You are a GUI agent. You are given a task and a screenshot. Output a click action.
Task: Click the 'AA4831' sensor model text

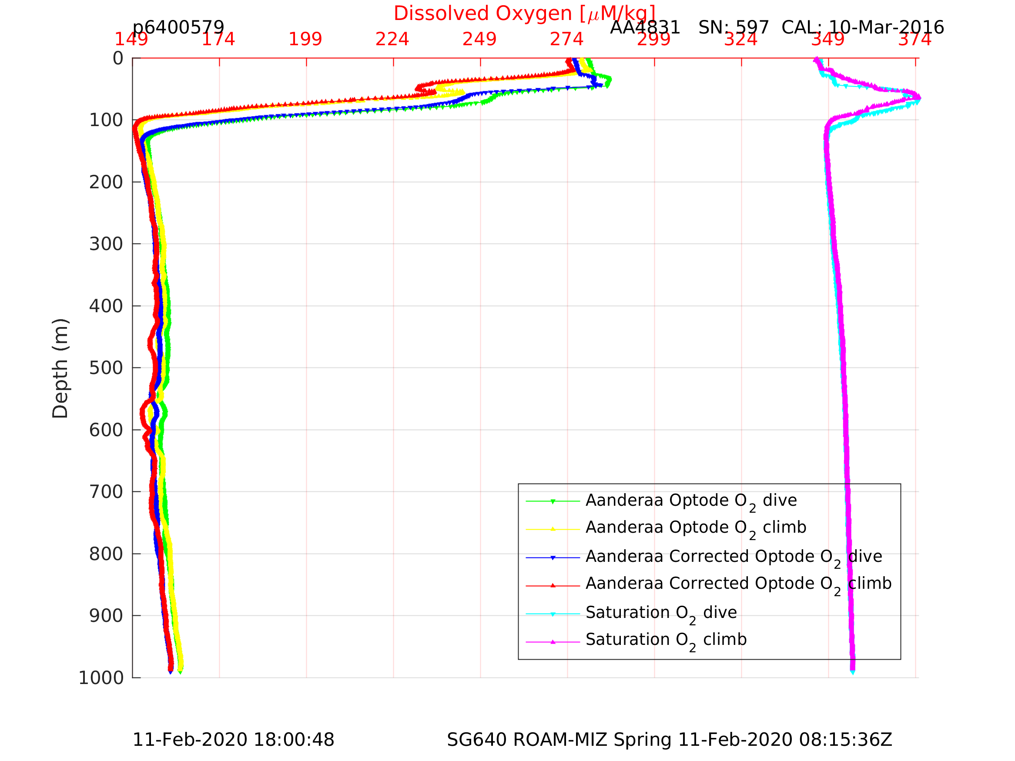[644, 27]
